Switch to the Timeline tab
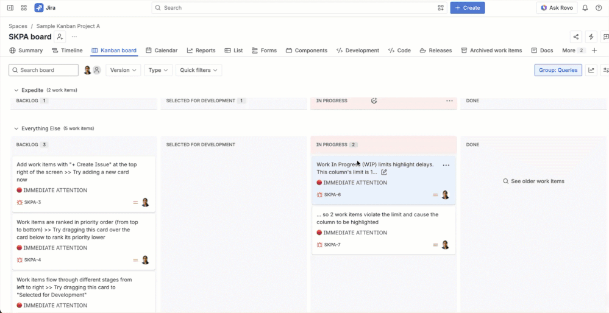Viewport: 609px width, 313px height. 67,51
